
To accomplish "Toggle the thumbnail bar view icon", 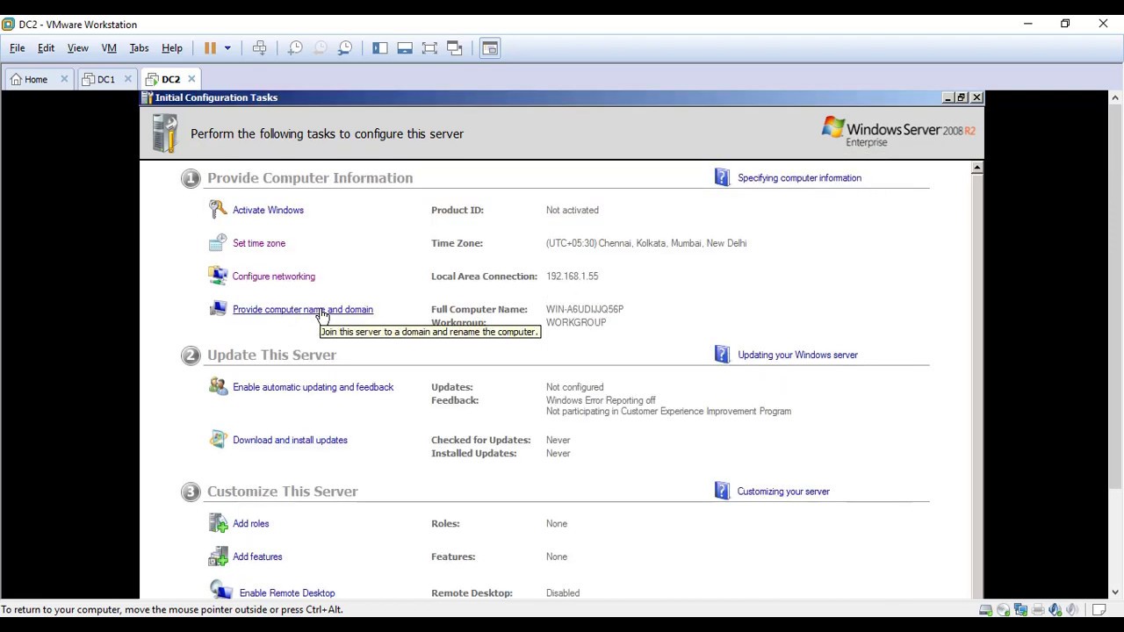I will point(405,48).
